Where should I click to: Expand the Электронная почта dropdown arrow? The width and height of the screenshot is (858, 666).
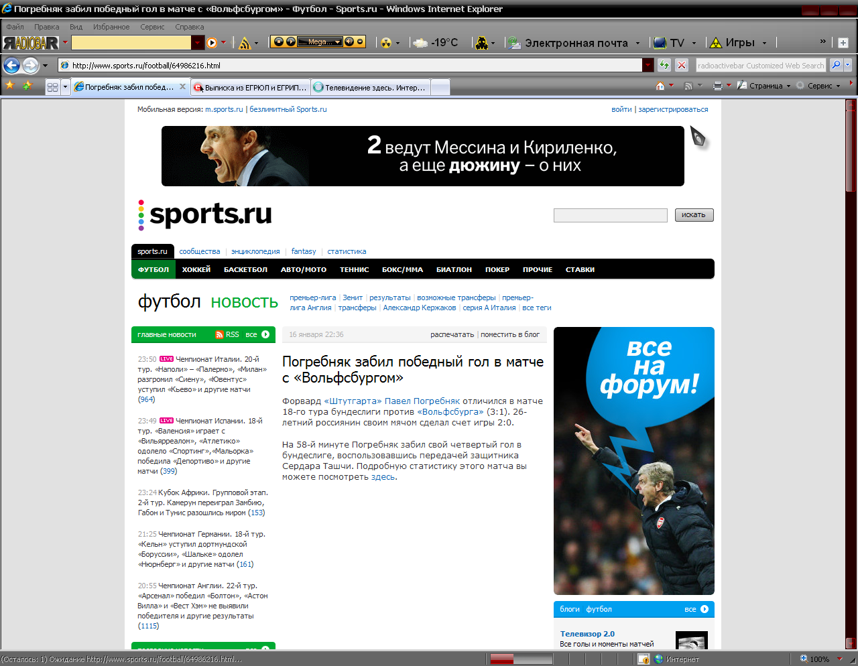[637, 43]
